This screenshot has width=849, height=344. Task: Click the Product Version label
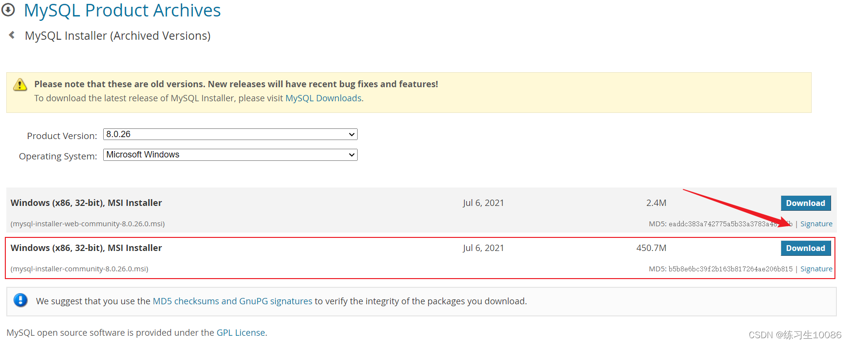tap(62, 136)
